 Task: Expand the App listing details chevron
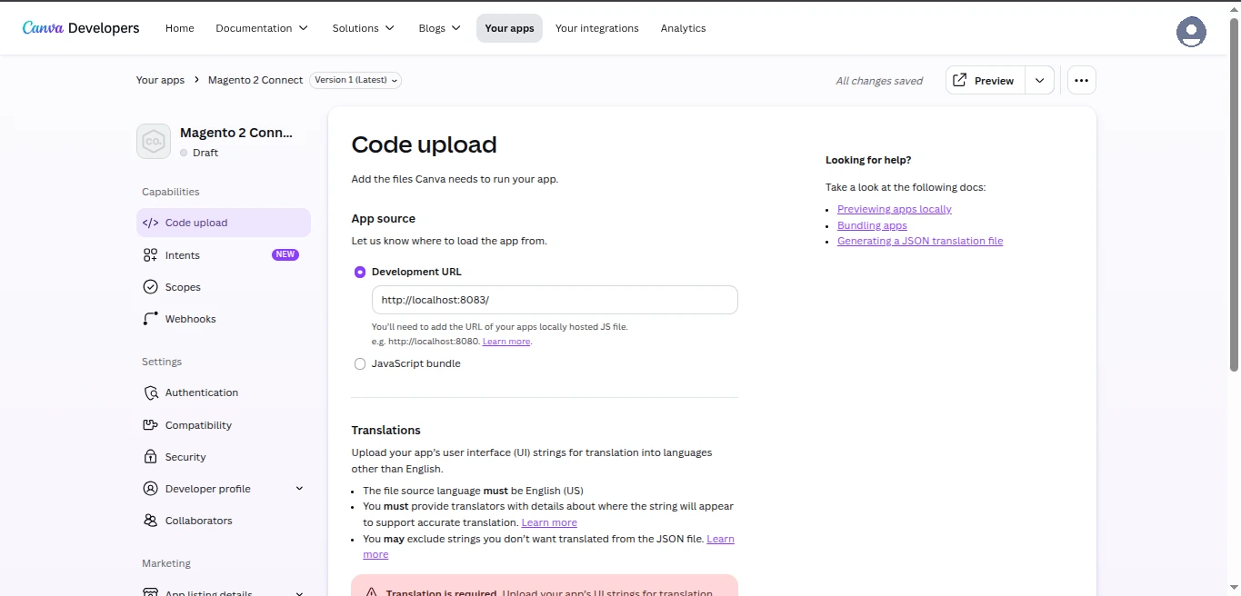(299, 592)
